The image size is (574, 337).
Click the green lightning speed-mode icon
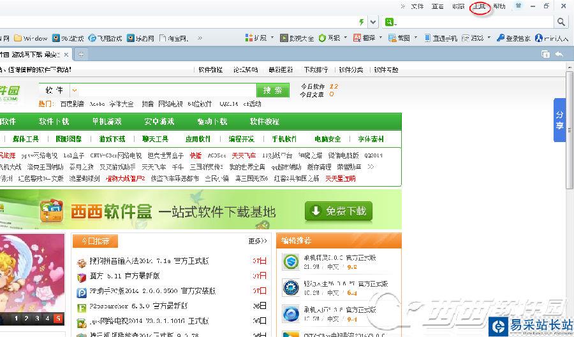(x=362, y=22)
